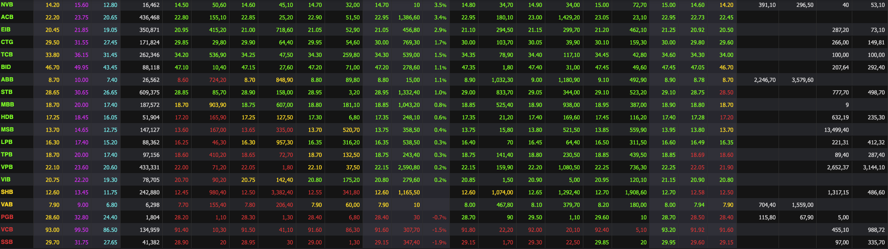Select the SHB stock symbol

pos(7,192)
